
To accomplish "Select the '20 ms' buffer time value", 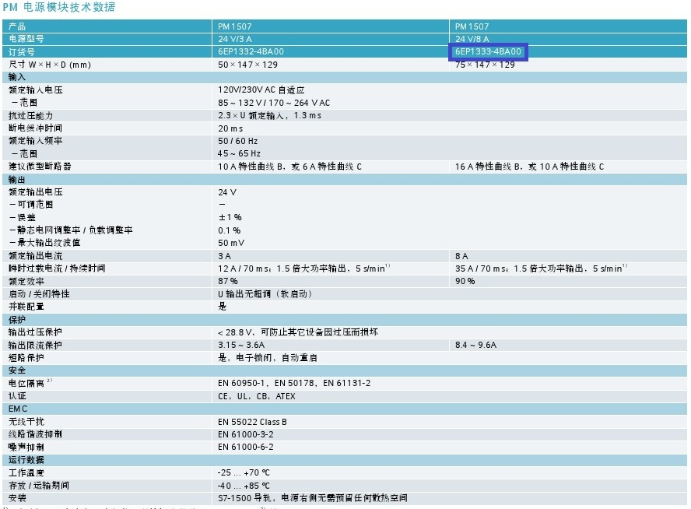I will [x=230, y=128].
